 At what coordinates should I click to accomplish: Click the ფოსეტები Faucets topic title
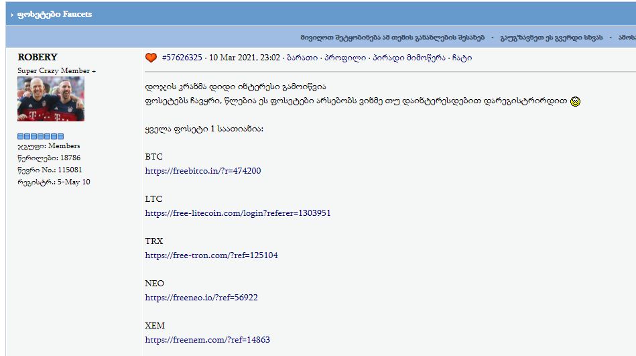55,14
